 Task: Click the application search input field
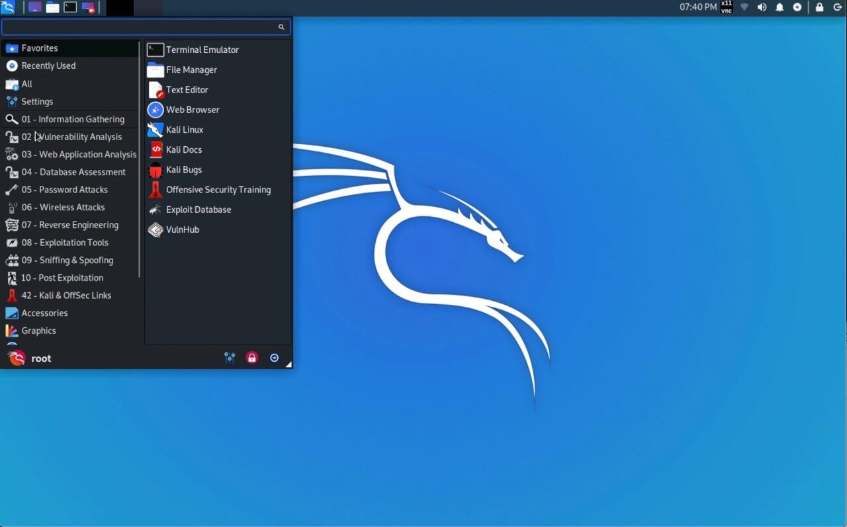[139, 27]
